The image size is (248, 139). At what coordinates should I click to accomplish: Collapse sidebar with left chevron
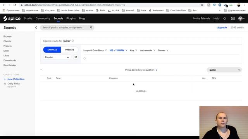36,27
